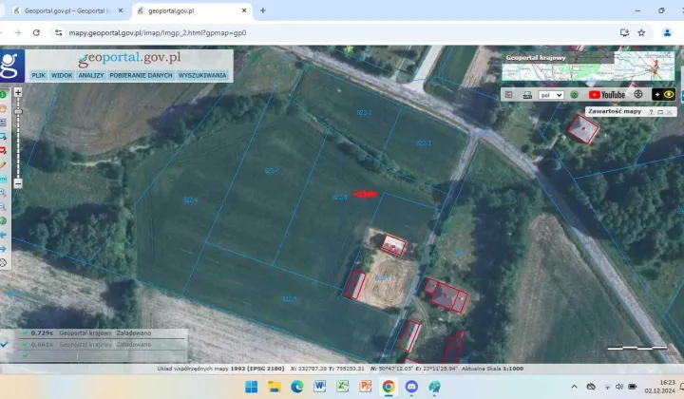Viewport: 684px width, 399px height.
Task: Click the green globe full-extent icon
Action: [x=3, y=220]
